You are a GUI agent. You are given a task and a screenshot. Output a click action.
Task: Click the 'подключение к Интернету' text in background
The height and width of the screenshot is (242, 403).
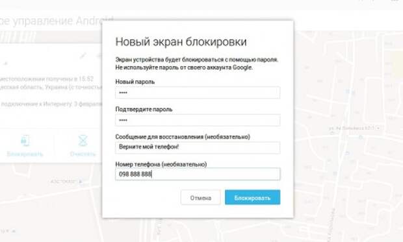(x=36, y=104)
